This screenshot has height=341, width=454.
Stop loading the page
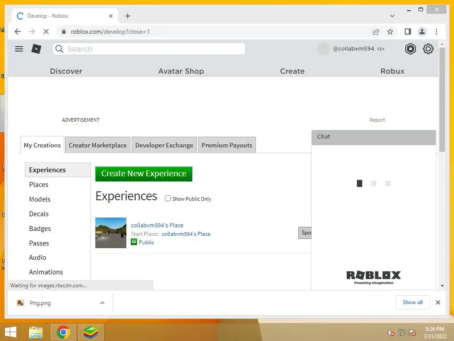point(46,32)
